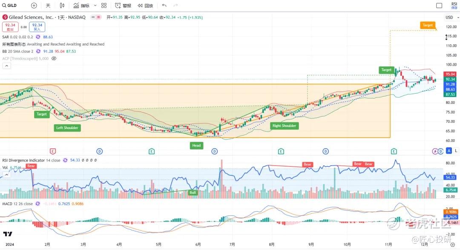The image size is (460, 250).
Task: Click the 87.53 green price tag
Action: (x=450, y=95)
